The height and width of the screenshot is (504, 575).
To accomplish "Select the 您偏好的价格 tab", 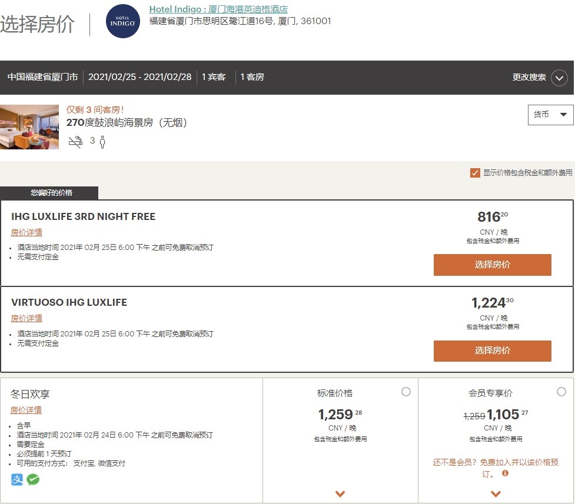I will pyautogui.click(x=49, y=193).
